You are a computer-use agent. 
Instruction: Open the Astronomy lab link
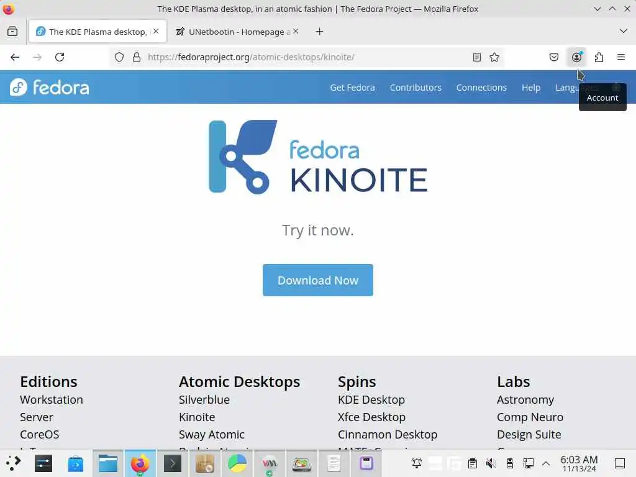525,400
